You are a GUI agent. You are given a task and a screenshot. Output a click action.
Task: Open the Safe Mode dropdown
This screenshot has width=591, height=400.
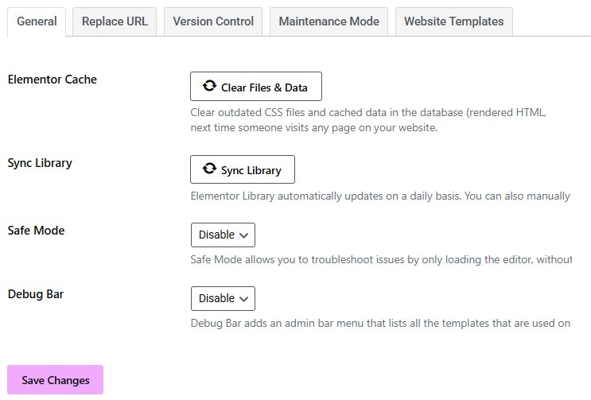(x=223, y=235)
